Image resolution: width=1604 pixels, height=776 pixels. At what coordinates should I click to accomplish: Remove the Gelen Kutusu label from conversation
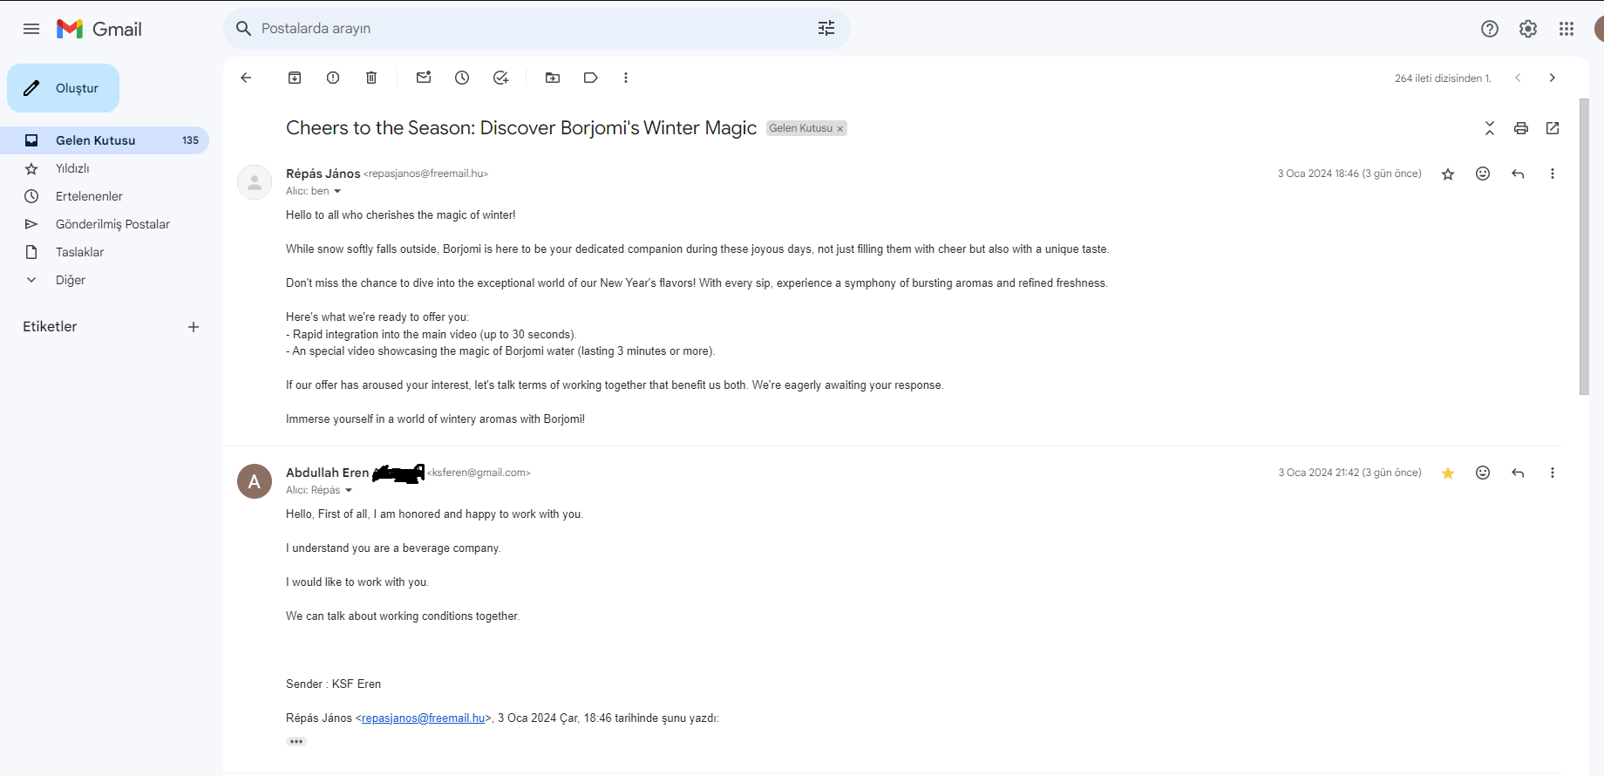(840, 129)
